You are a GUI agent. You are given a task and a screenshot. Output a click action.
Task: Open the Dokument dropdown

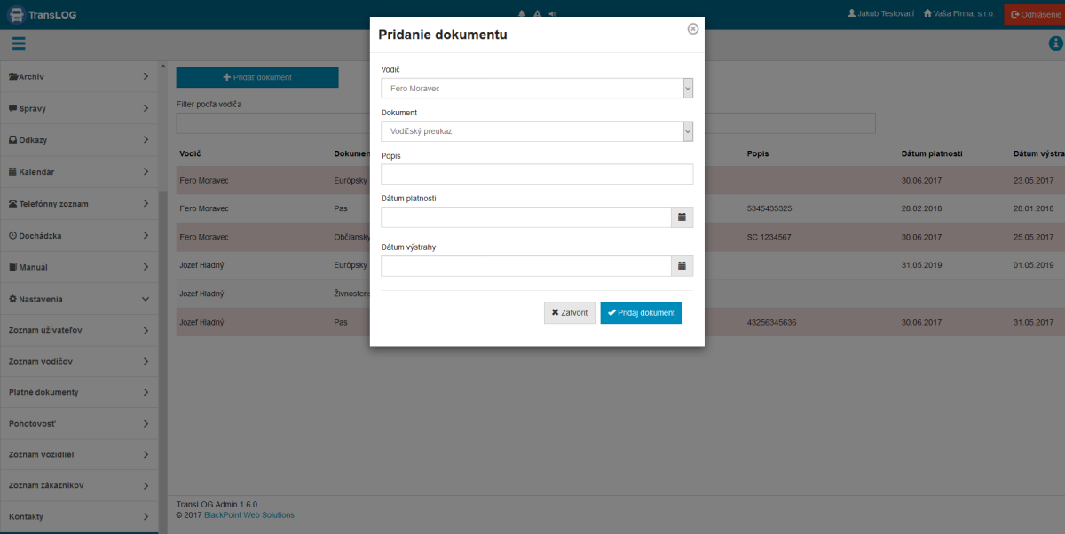pyautogui.click(x=537, y=131)
